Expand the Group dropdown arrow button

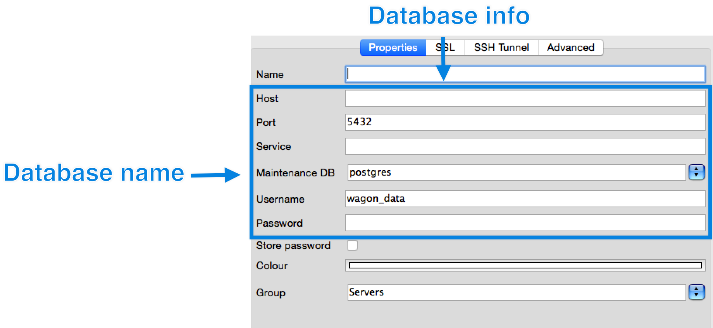click(696, 292)
